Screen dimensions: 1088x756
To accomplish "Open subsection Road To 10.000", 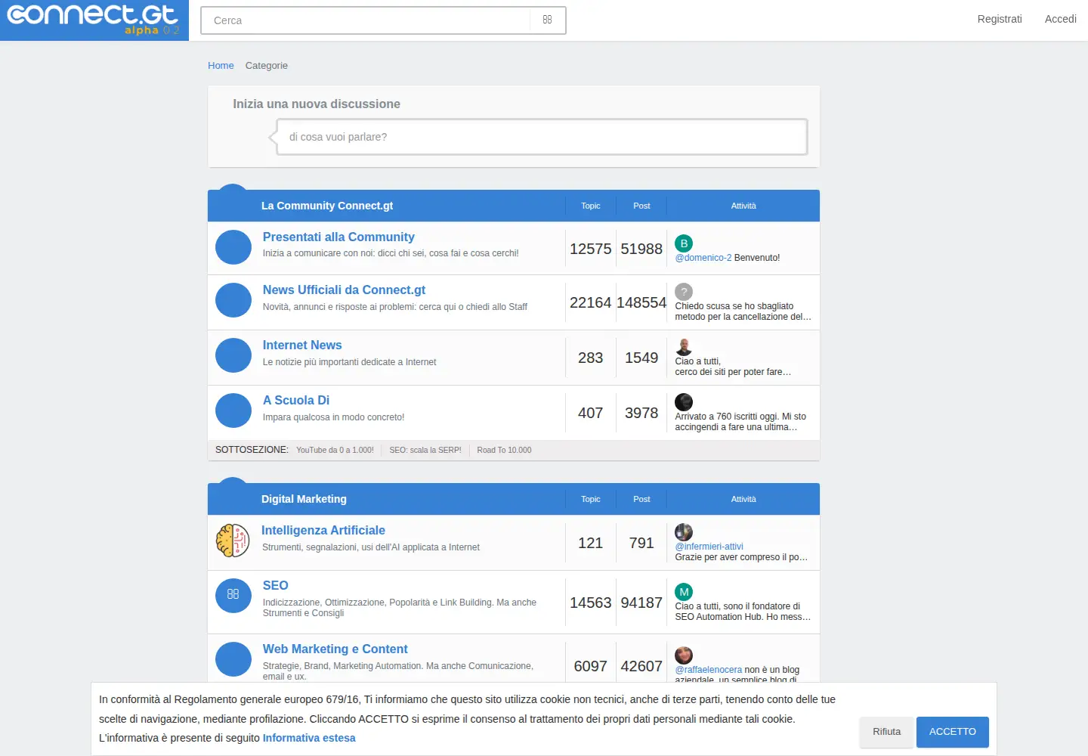I will point(504,450).
